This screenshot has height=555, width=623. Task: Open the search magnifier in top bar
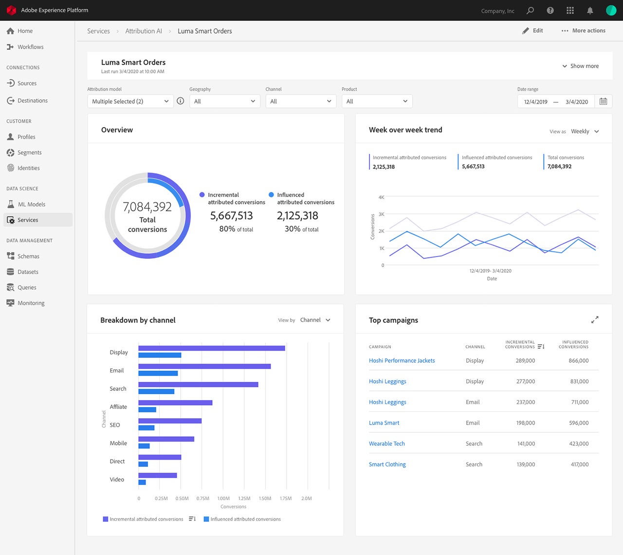531,10
